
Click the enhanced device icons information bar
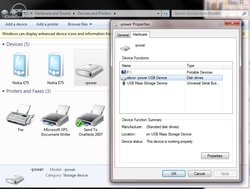click(x=55, y=34)
